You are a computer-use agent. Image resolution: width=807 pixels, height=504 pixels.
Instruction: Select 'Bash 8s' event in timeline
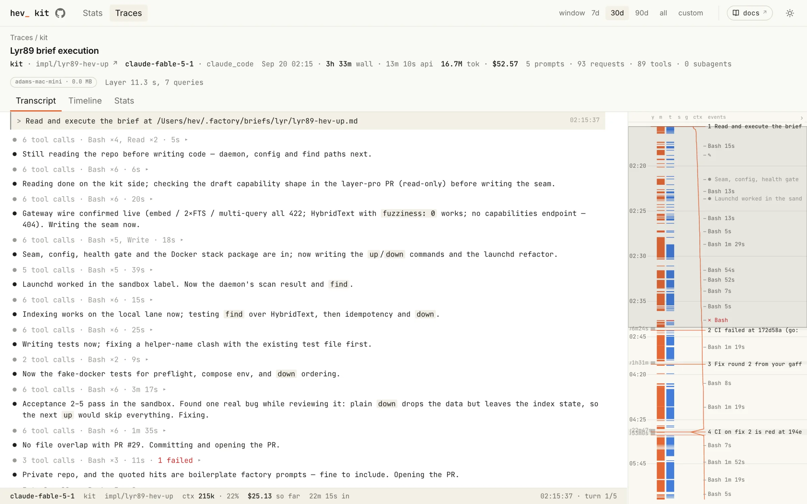pos(719,383)
